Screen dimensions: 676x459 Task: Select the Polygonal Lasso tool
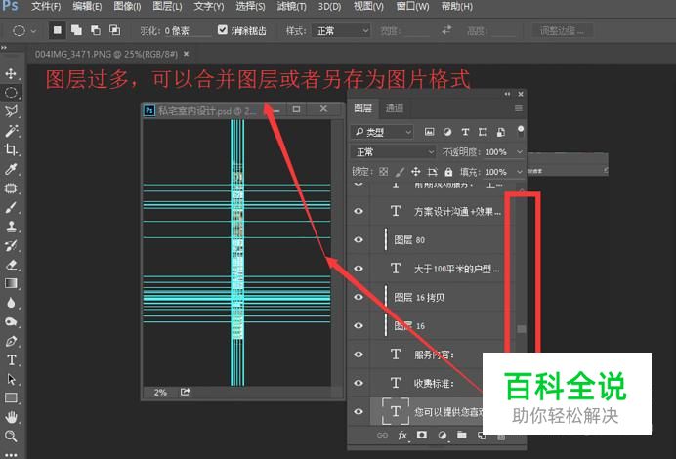coord(11,111)
